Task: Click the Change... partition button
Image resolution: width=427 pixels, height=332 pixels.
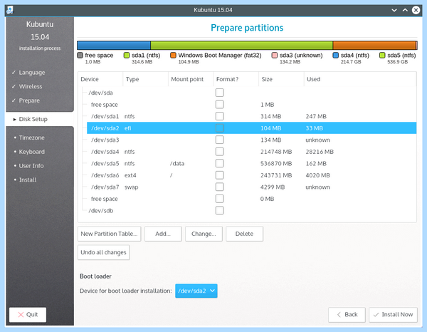Action: (x=204, y=234)
